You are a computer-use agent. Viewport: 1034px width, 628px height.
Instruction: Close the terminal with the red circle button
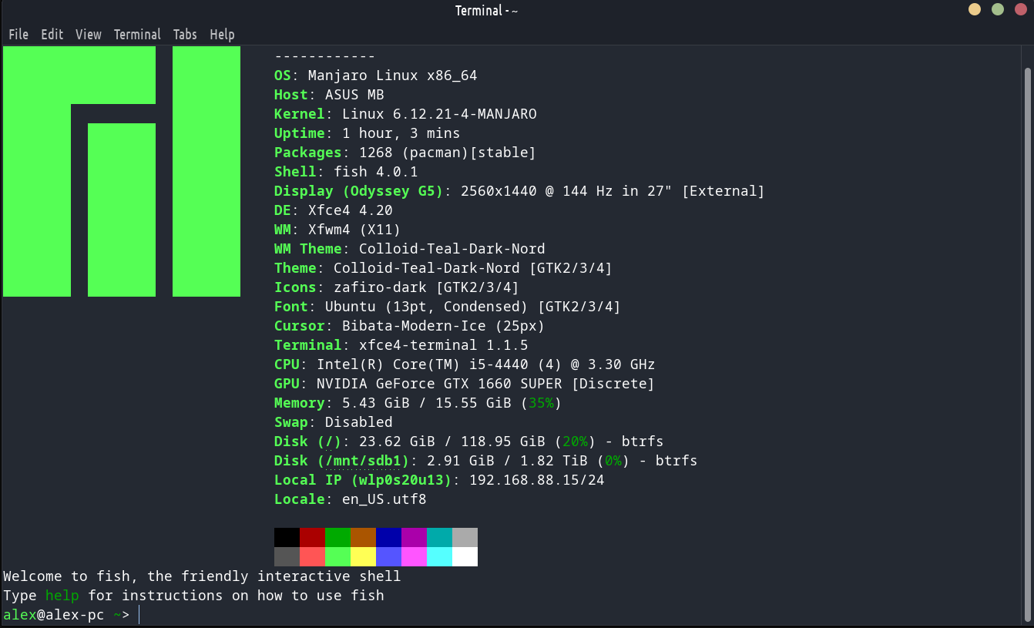[x=1021, y=10]
